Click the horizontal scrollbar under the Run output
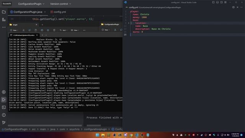The width and height of the screenshot is (245, 138). [x=94, y=125]
